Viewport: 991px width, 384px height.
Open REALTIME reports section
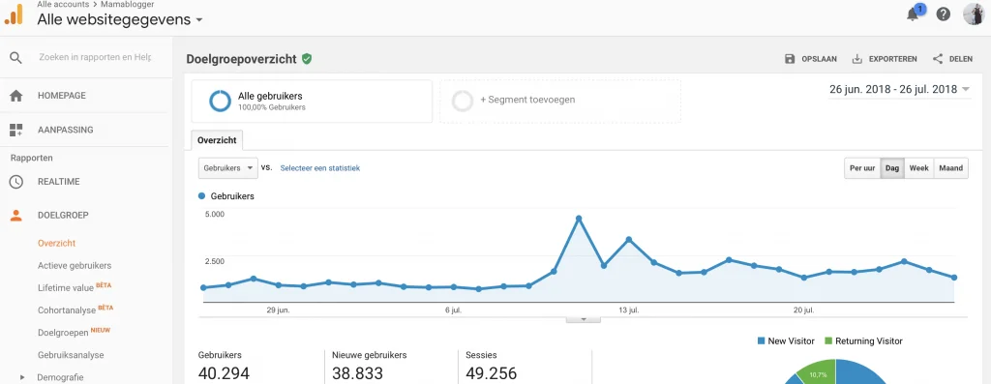[59, 182]
